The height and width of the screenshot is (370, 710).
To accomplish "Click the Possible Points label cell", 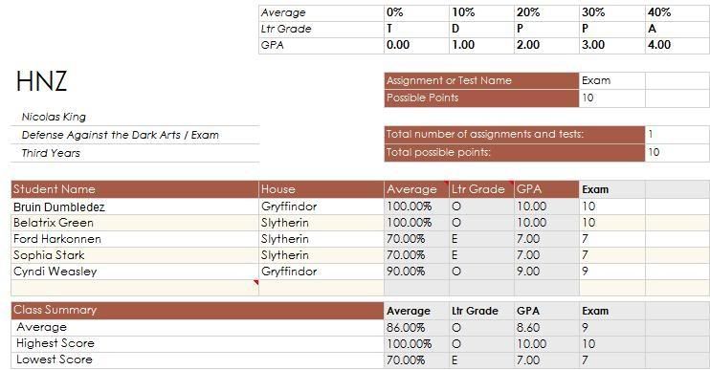I will click(481, 98).
